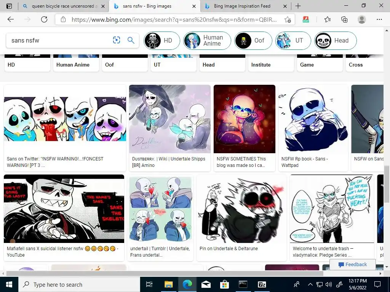Image resolution: width=390 pixels, height=292 pixels.
Task: Open the Favorites list icon
Action: click(328, 19)
